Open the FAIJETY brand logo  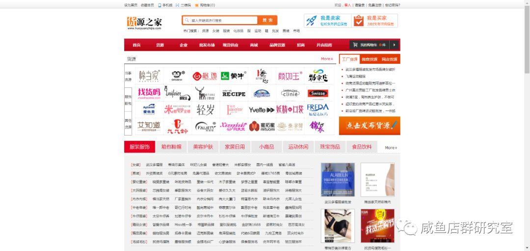coord(205,127)
